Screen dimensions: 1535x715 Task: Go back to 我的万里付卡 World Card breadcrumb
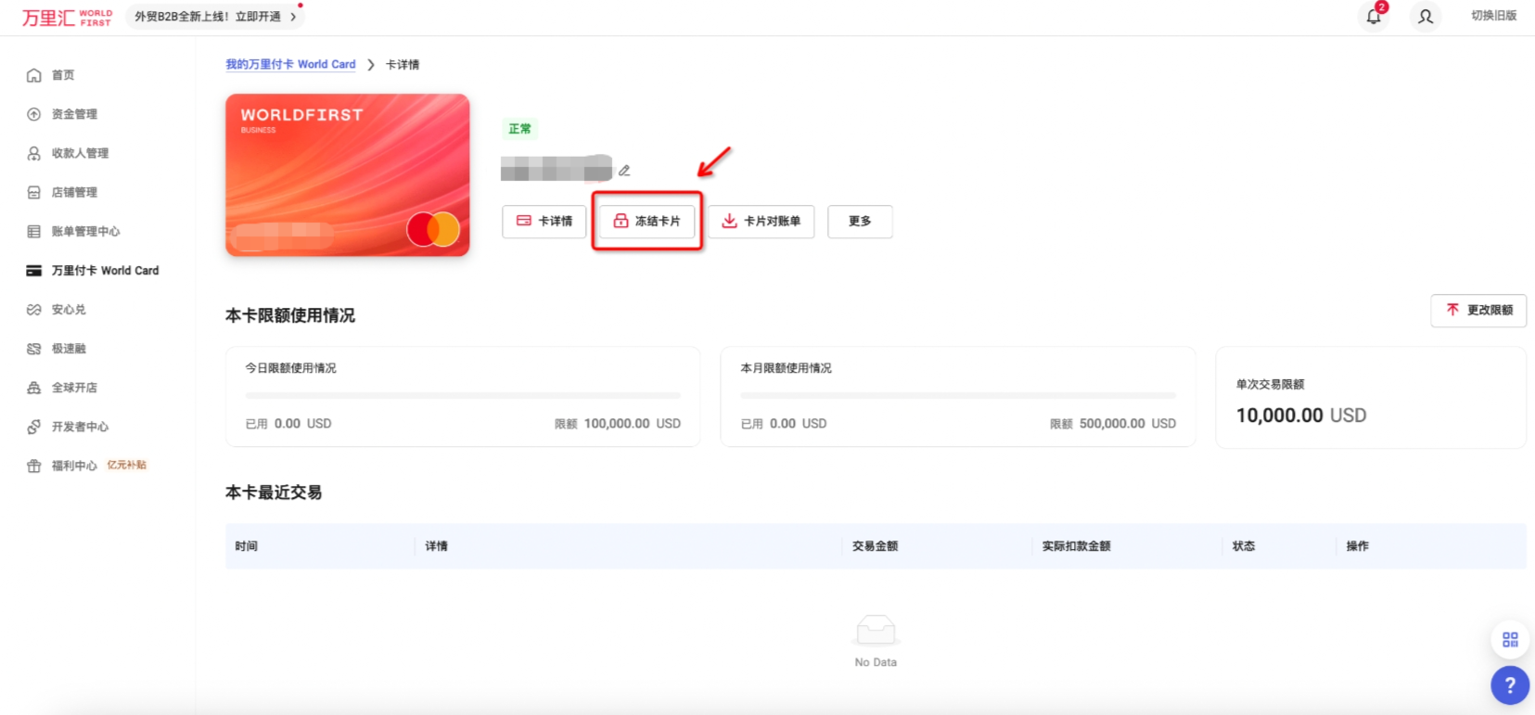pos(290,65)
